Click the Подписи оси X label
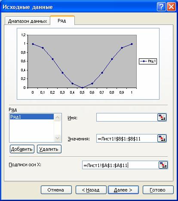178x201 pixels. click(x=25, y=164)
